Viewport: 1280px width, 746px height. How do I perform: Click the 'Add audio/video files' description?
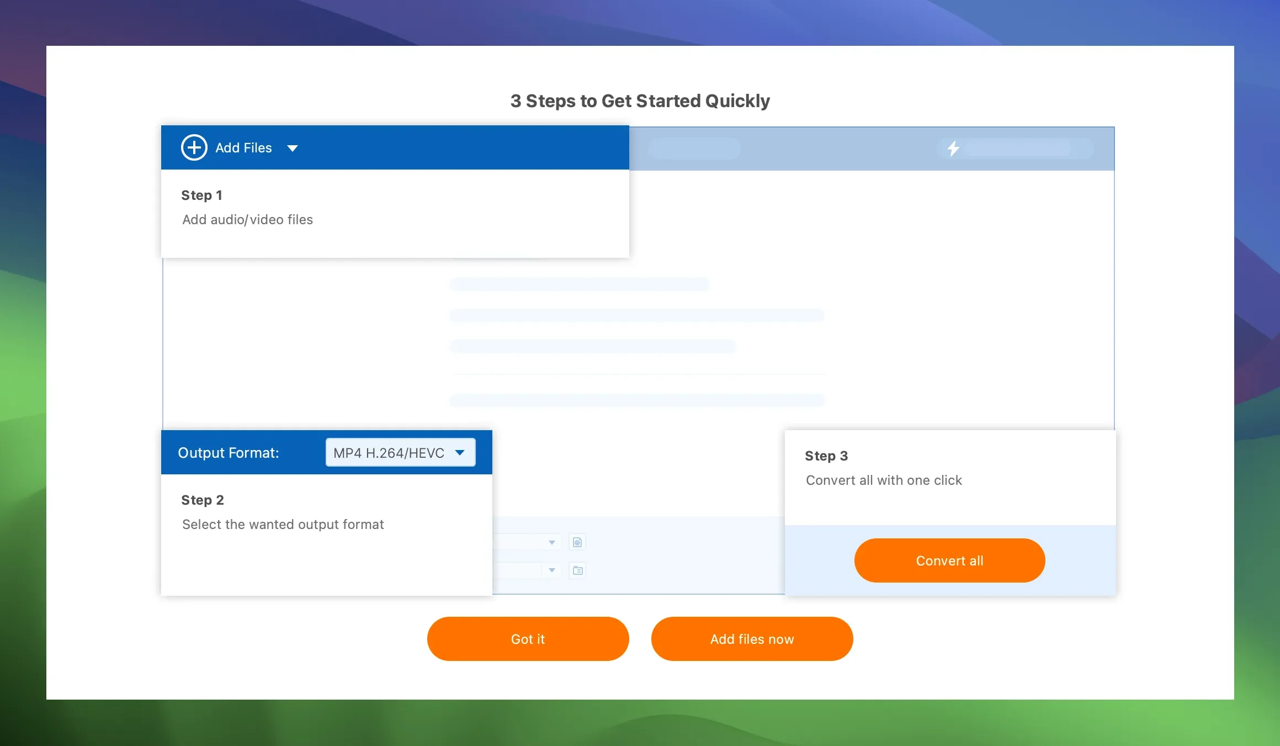247,220
